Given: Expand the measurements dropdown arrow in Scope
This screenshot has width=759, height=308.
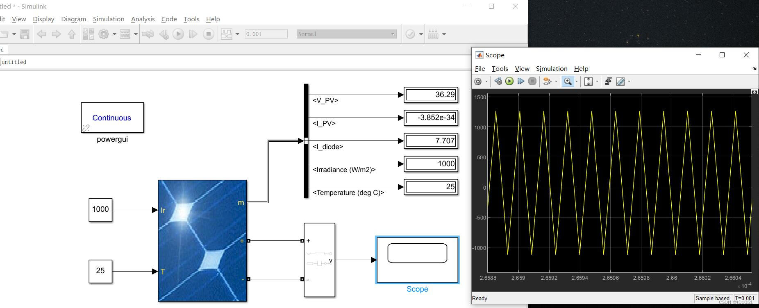Looking at the screenshot, I should coord(629,82).
